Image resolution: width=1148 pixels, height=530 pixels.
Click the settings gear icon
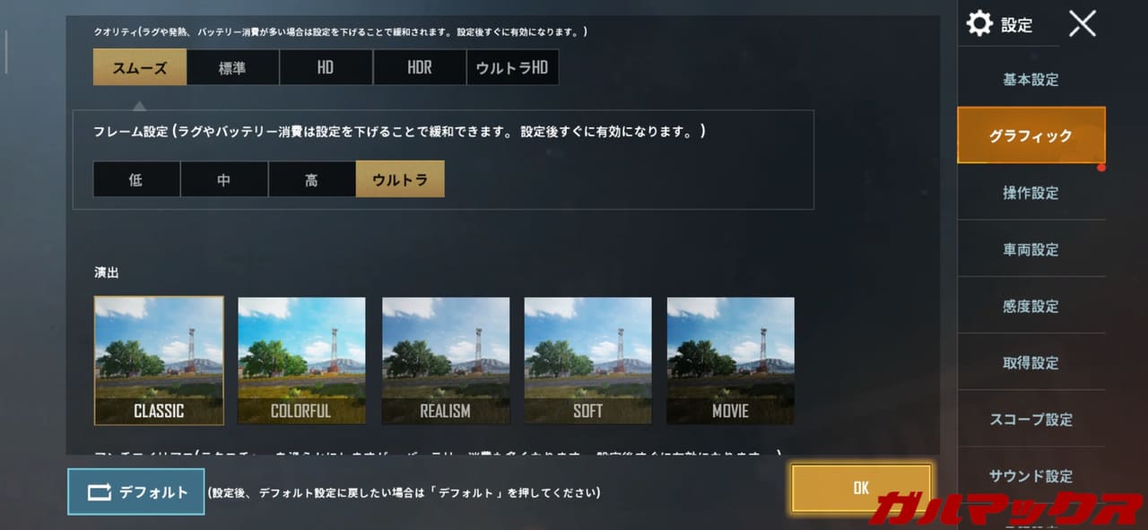979,23
